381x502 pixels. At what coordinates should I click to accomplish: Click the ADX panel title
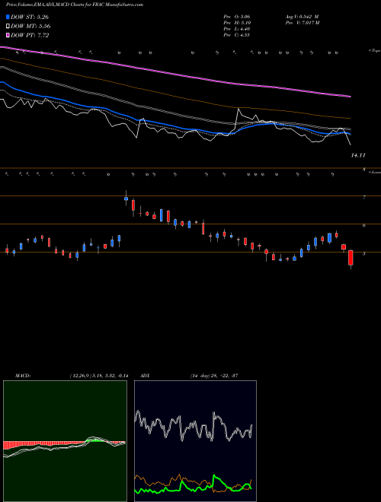point(146,376)
